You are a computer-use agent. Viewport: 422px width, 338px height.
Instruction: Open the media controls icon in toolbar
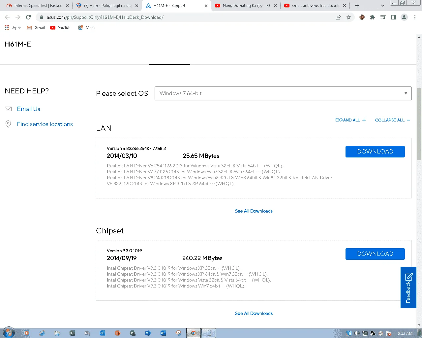tap(383, 17)
